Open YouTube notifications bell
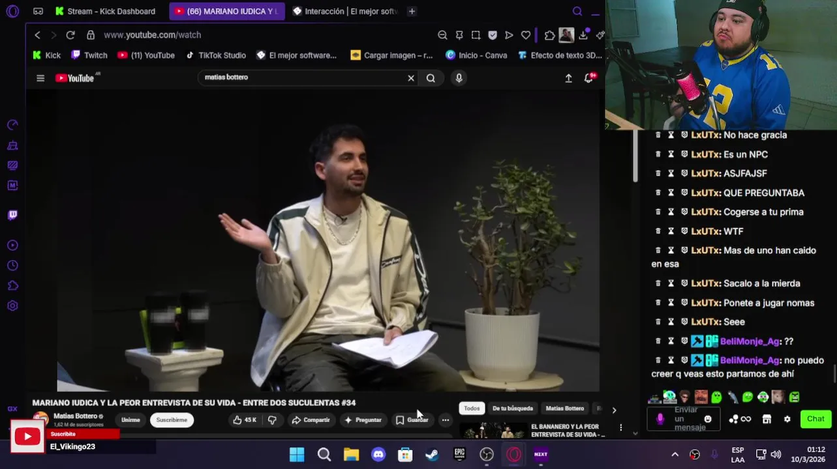This screenshot has width=837, height=469. [x=589, y=78]
